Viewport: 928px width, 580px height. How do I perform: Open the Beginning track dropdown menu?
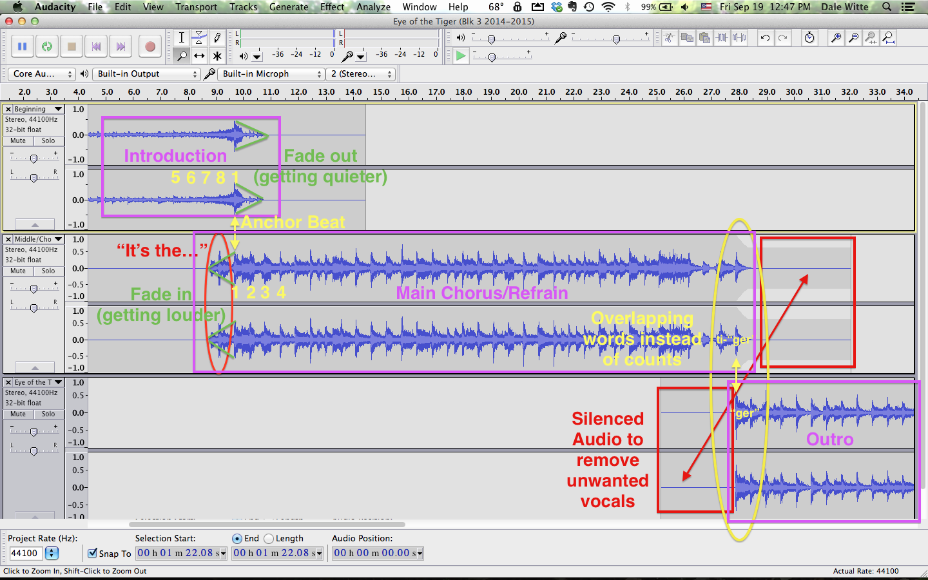tap(58, 109)
